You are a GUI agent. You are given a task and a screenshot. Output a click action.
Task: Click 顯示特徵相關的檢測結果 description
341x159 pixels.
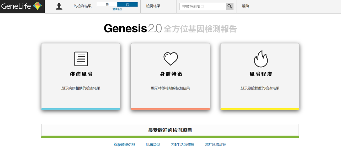pyautogui.click(x=170, y=88)
